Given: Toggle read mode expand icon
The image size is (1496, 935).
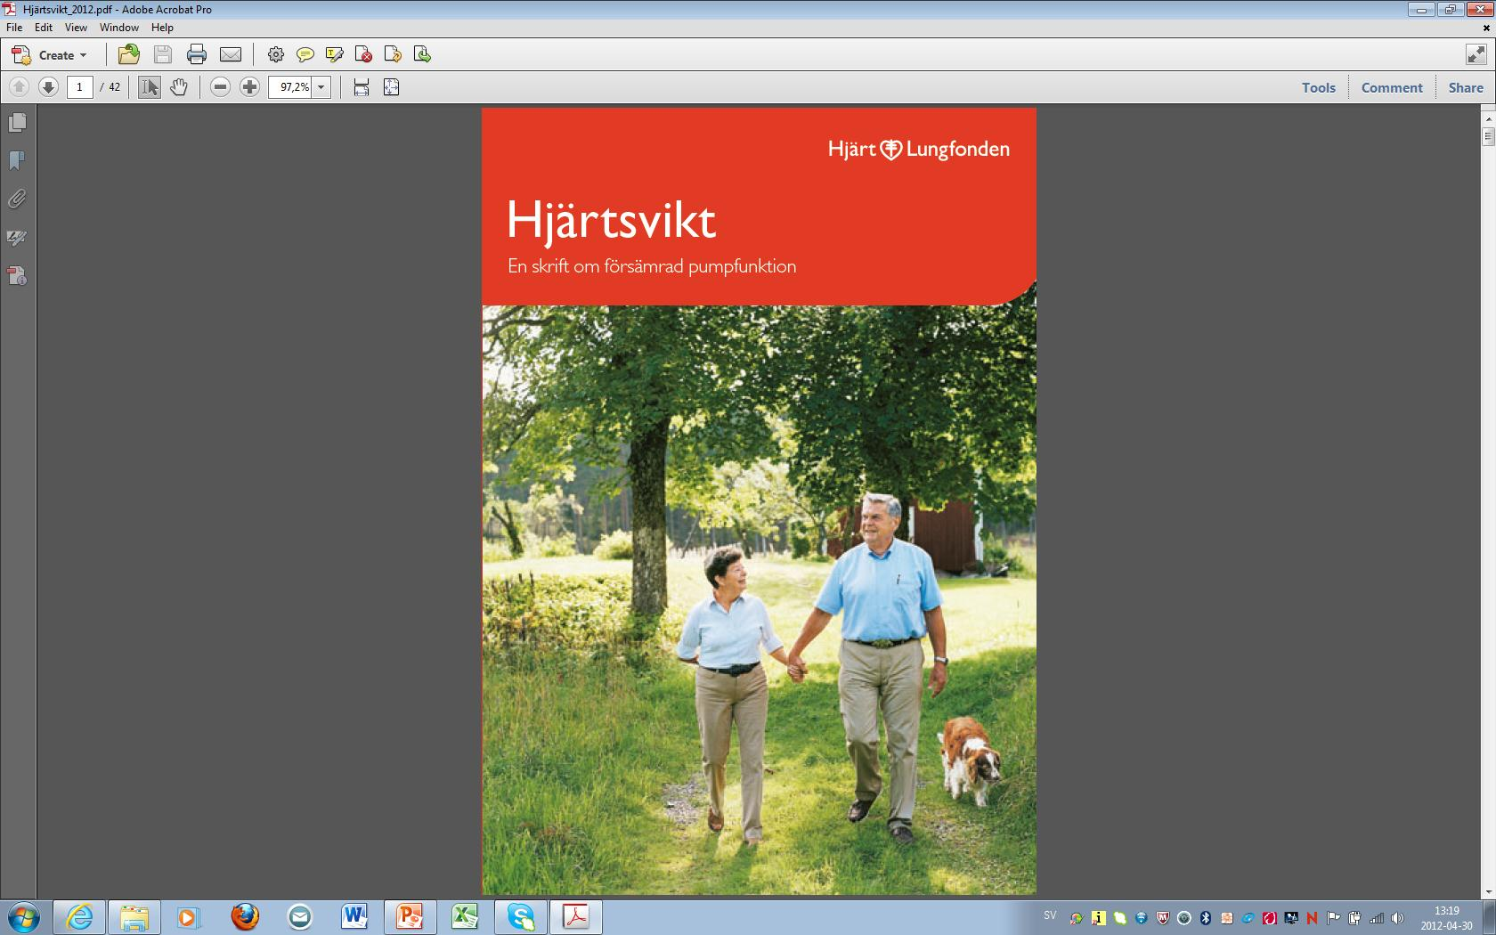Looking at the screenshot, I should tap(1476, 55).
